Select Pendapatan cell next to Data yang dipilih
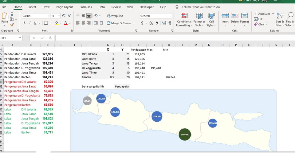This screenshot has width=295, height=153. pos(123,86)
